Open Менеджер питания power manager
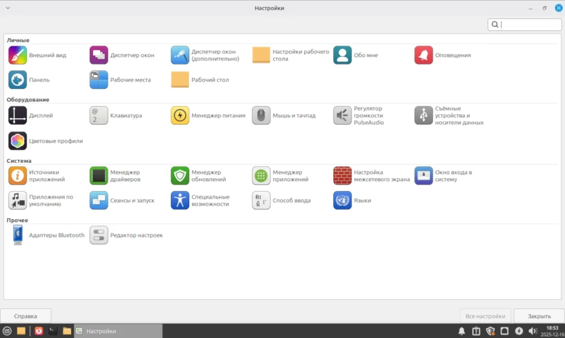This screenshot has height=338, width=565. tap(208, 116)
